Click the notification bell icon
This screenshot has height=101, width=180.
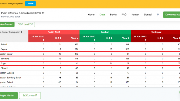pyautogui.click(x=158, y=15)
